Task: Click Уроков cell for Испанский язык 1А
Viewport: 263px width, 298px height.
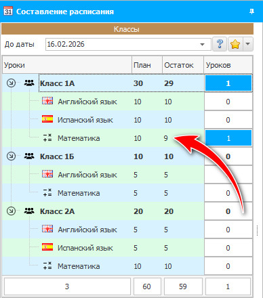Action: pos(228,120)
